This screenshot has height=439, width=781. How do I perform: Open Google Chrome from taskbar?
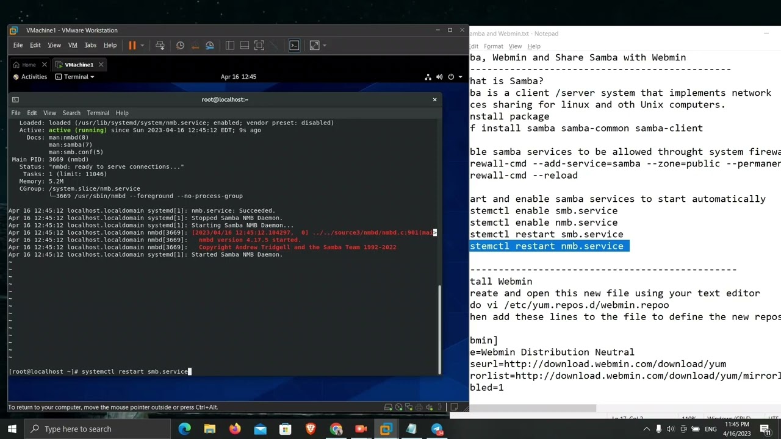click(x=336, y=429)
